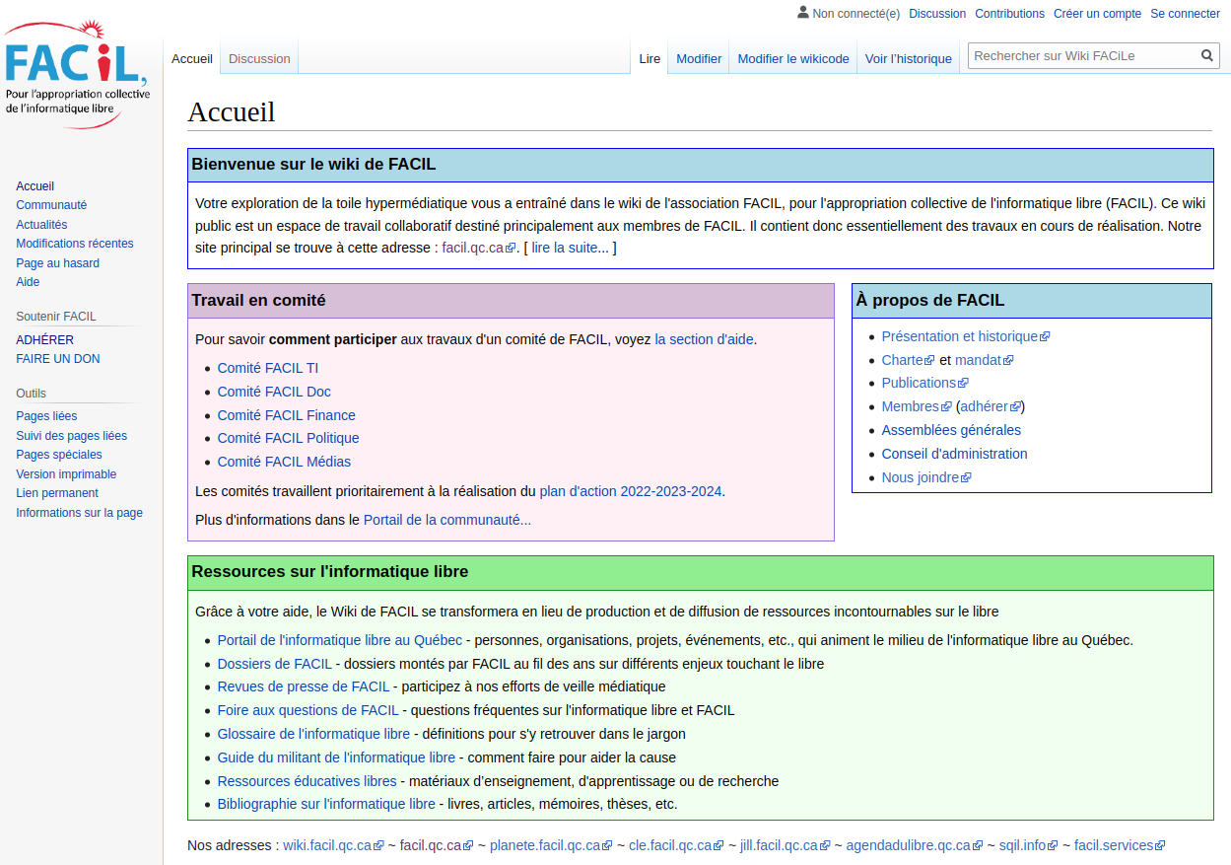
Task: Click FAIRE UN DON
Action: click(58, 359)
